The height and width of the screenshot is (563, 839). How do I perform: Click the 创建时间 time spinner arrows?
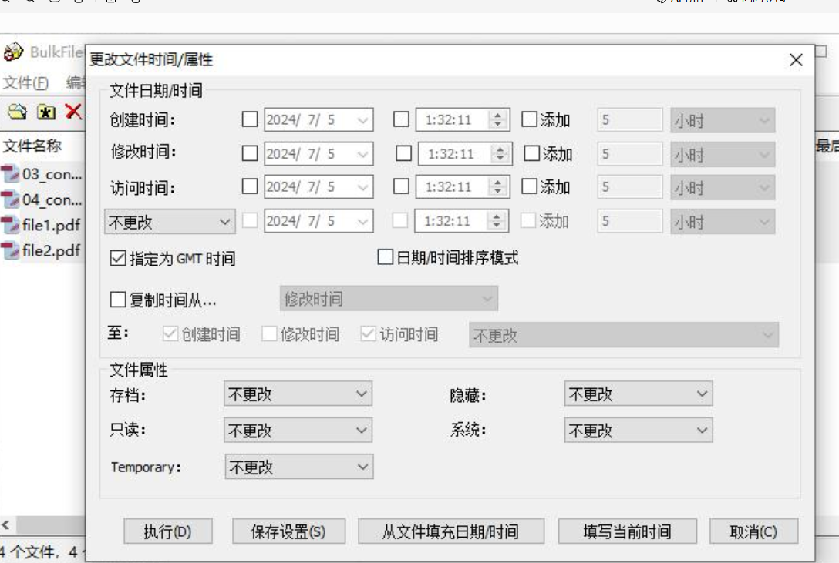pos(498,119)
